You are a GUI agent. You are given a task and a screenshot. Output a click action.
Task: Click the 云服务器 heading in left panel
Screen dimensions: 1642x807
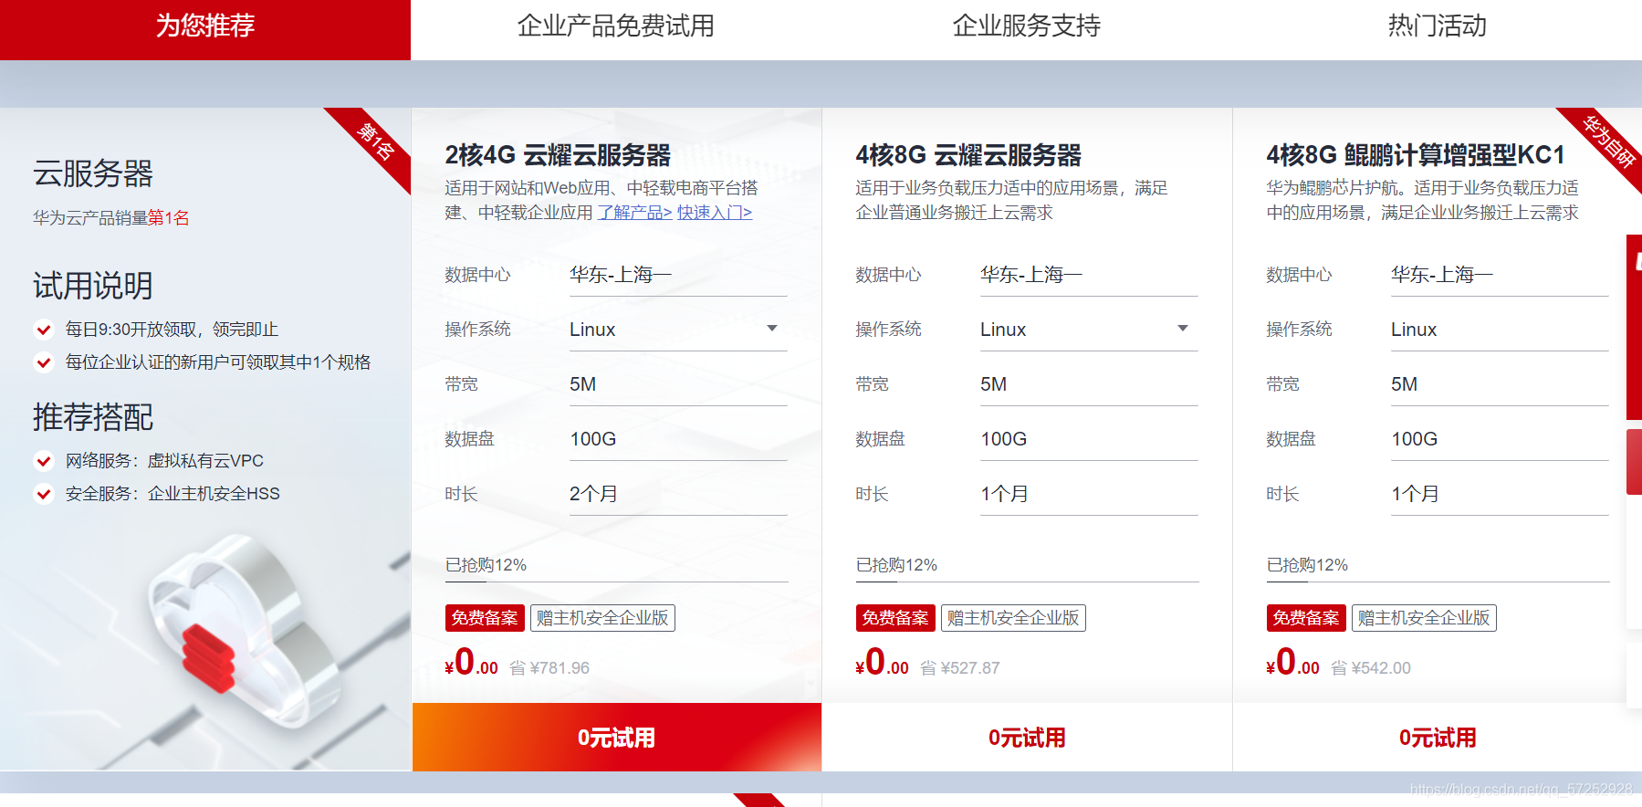pyautogui.click(x=93, y=173)
